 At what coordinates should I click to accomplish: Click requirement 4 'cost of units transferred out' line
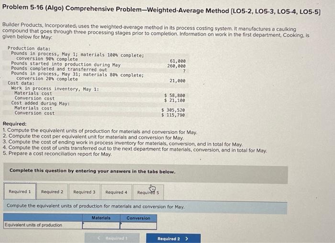click(x=135, y=149)
